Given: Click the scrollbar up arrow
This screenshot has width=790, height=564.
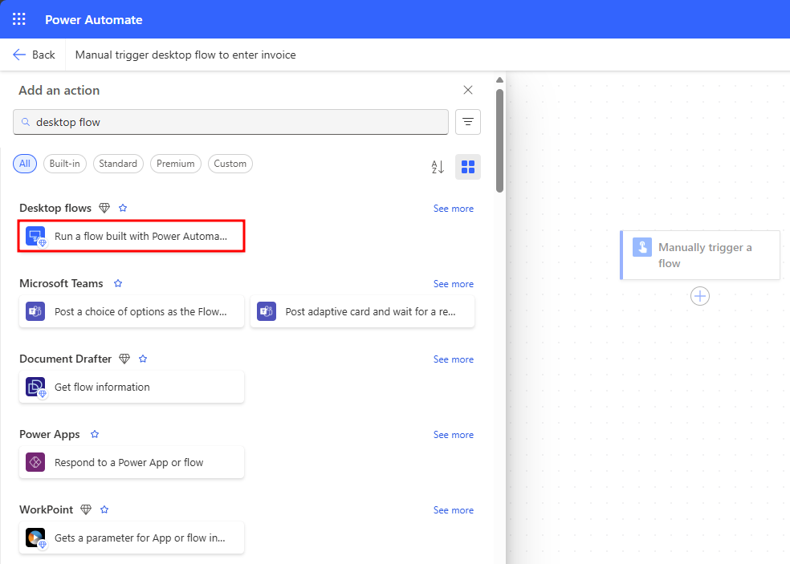Looking at the screenshot, I should [x=499, y=80].
